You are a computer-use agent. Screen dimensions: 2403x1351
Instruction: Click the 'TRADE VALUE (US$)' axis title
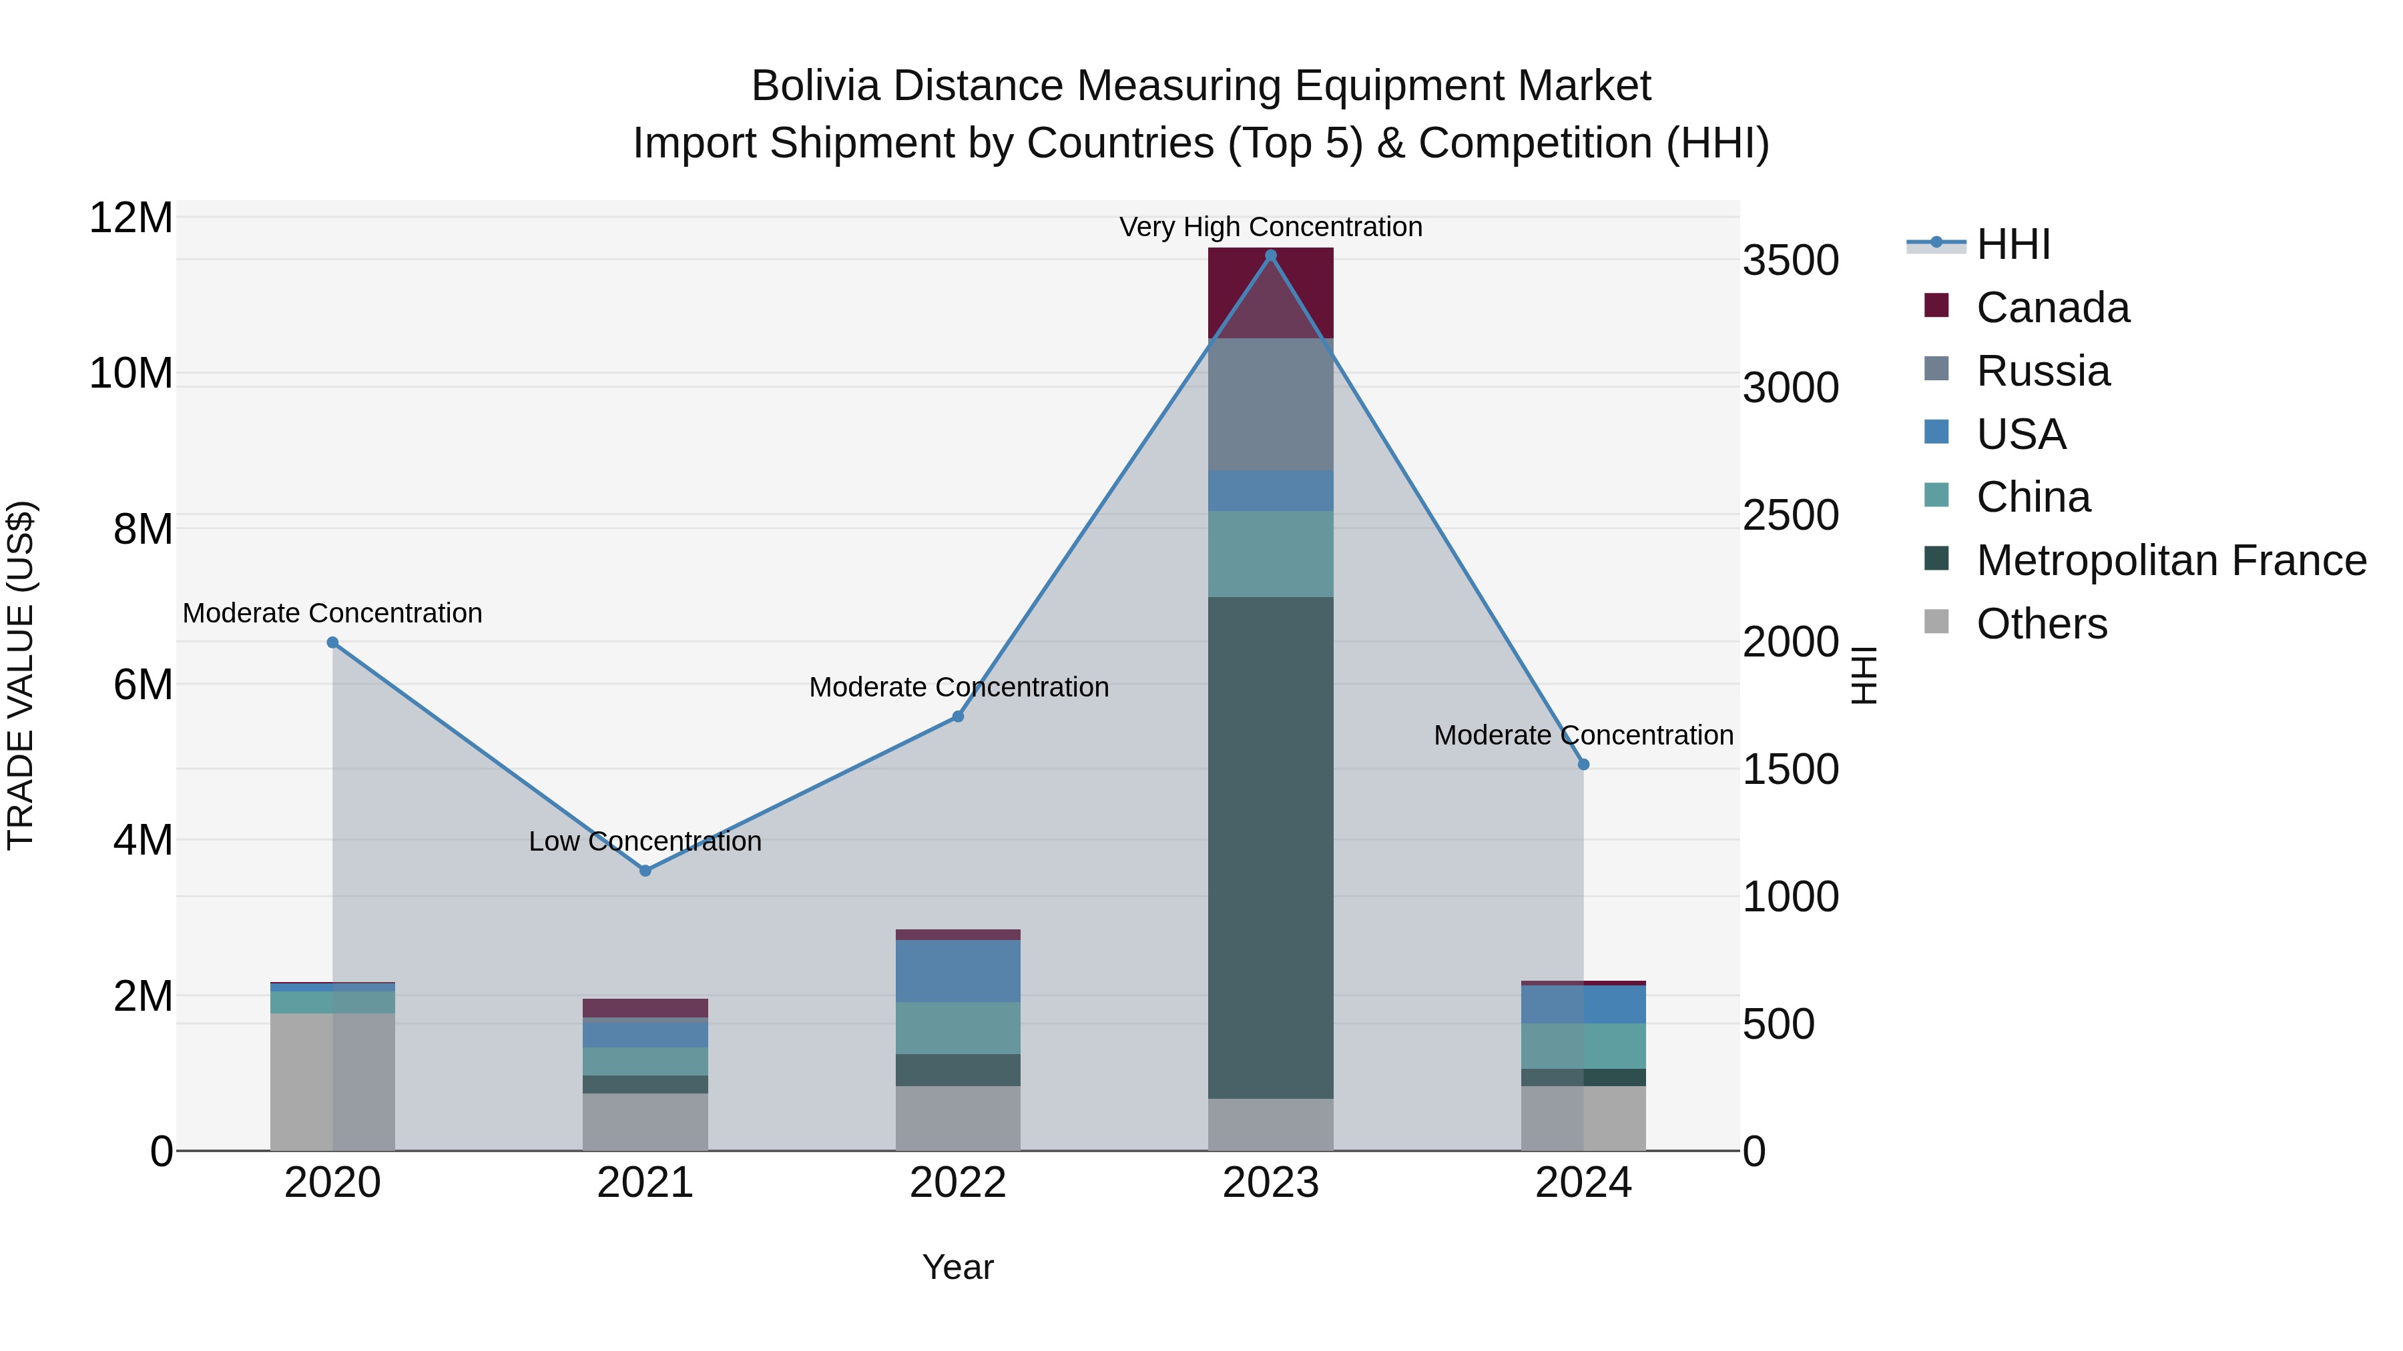pos(21,675)
